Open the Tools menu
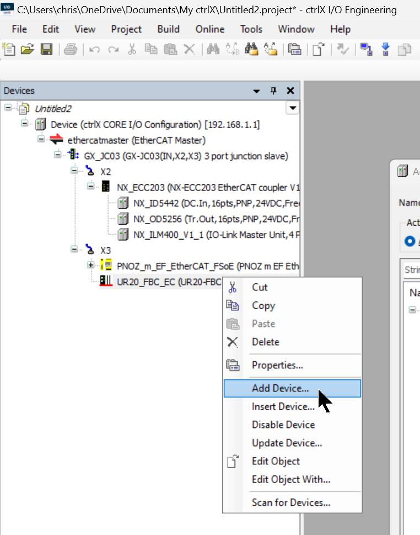420x535 pixels. [x=251, y=29]
